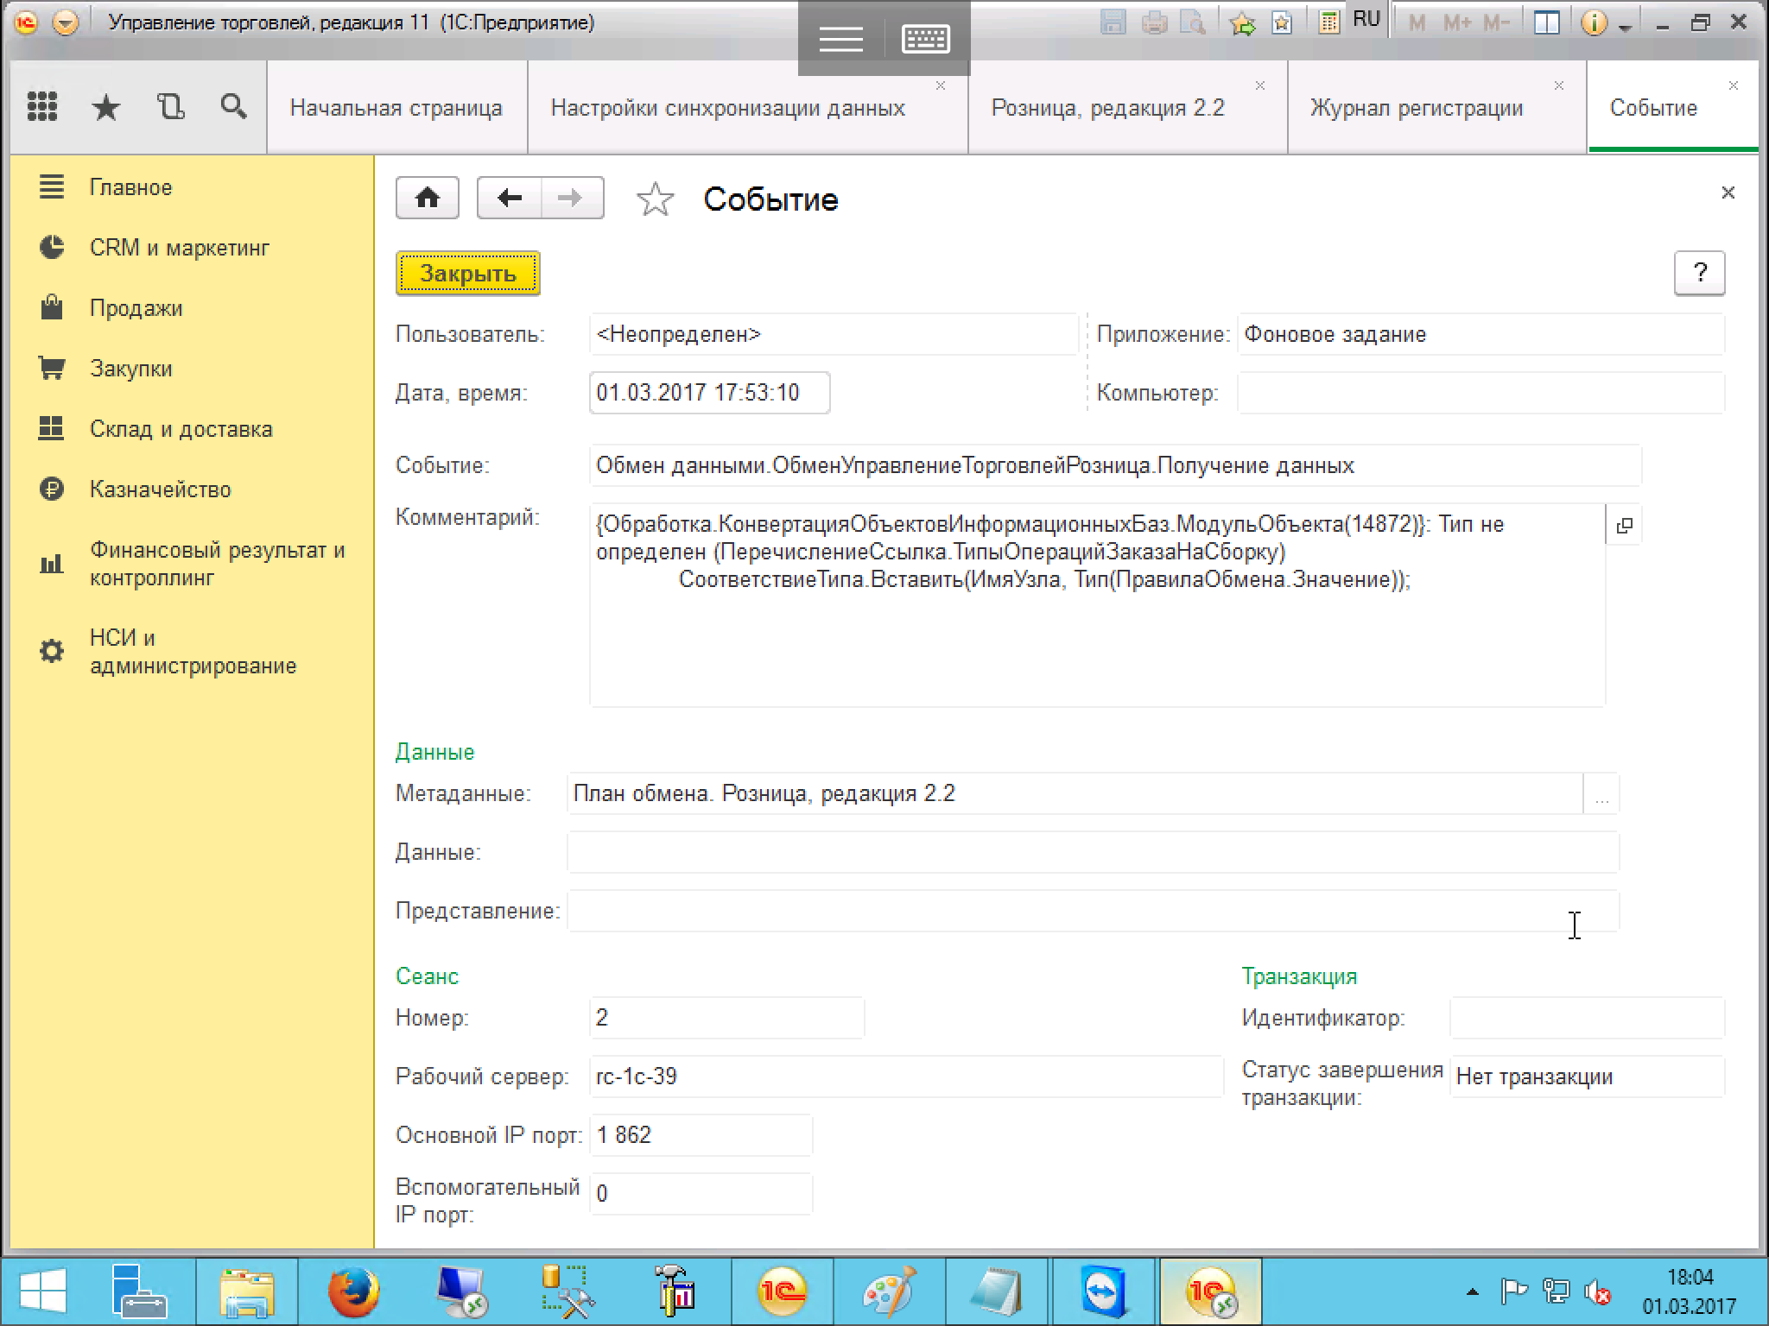Open the main menu dropdown arrow
Viewport: 1769px width, 1326px height.
pos(66,22)
